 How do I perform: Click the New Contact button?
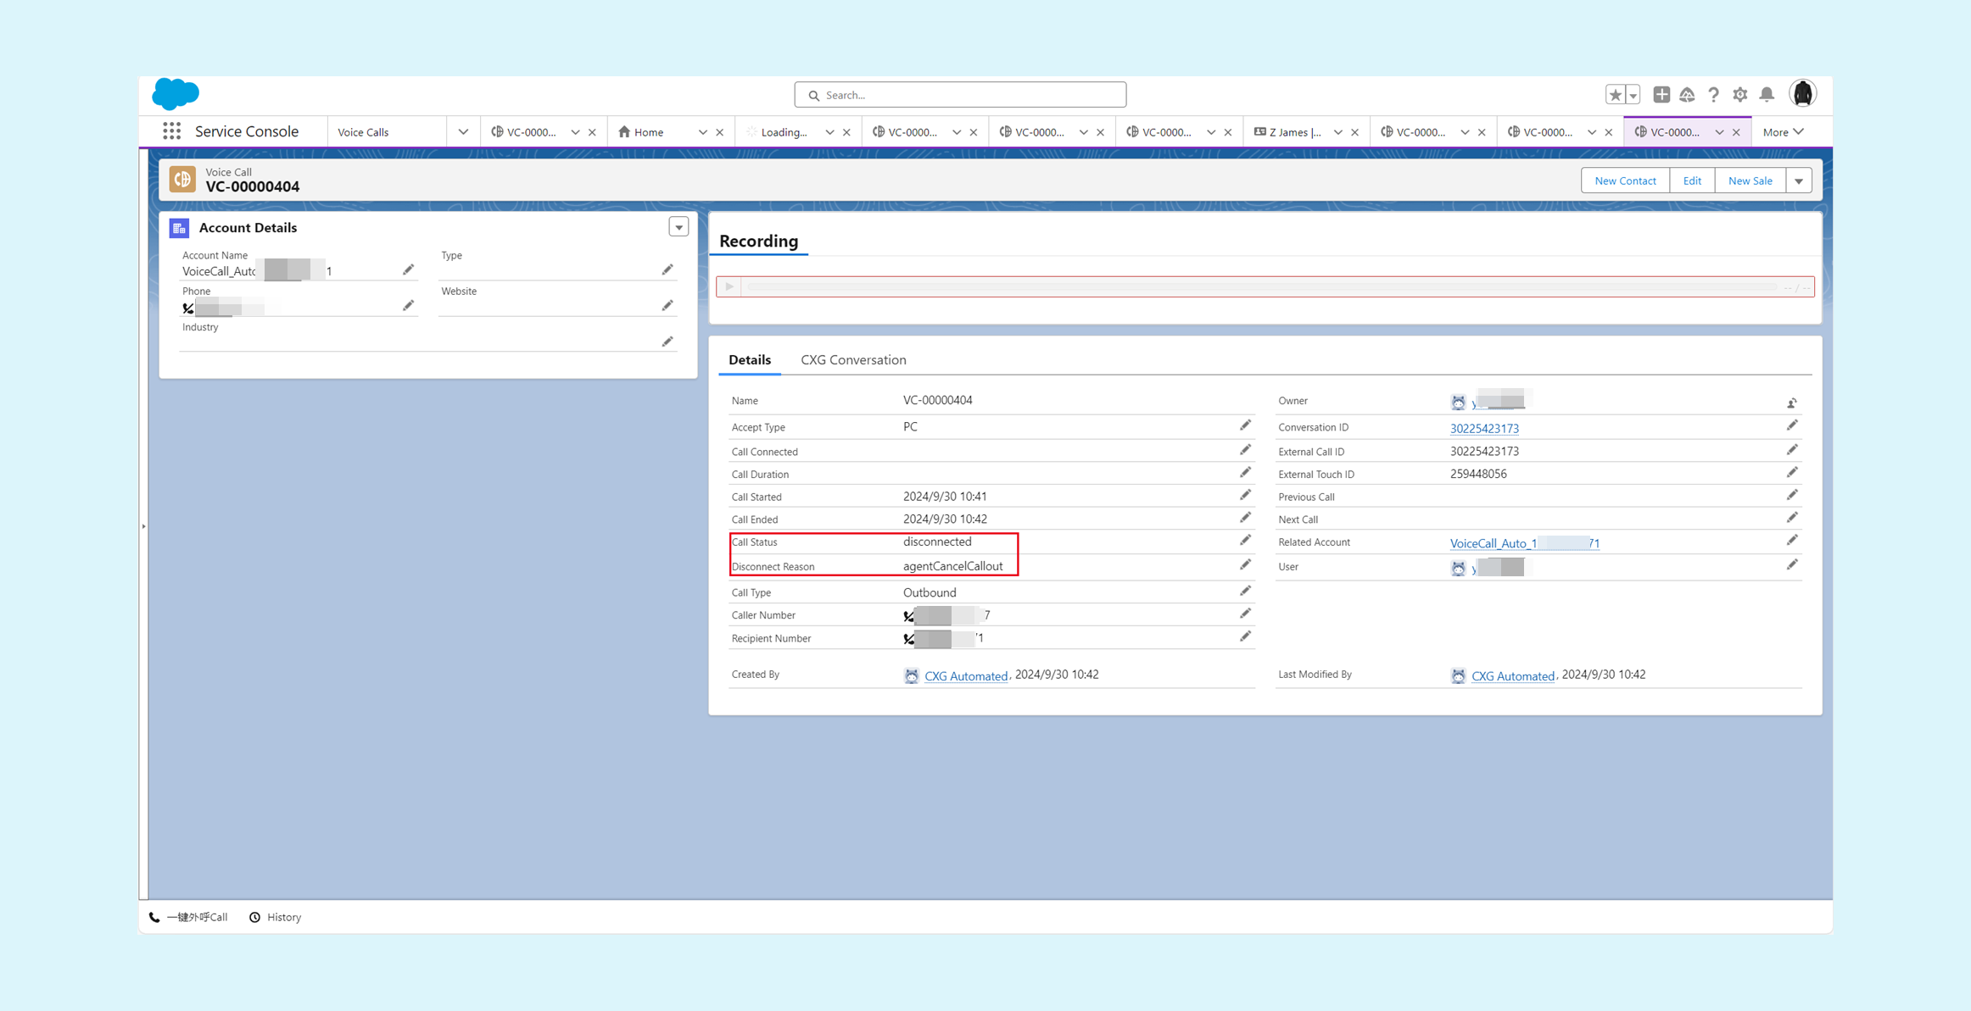point(1625,181)
